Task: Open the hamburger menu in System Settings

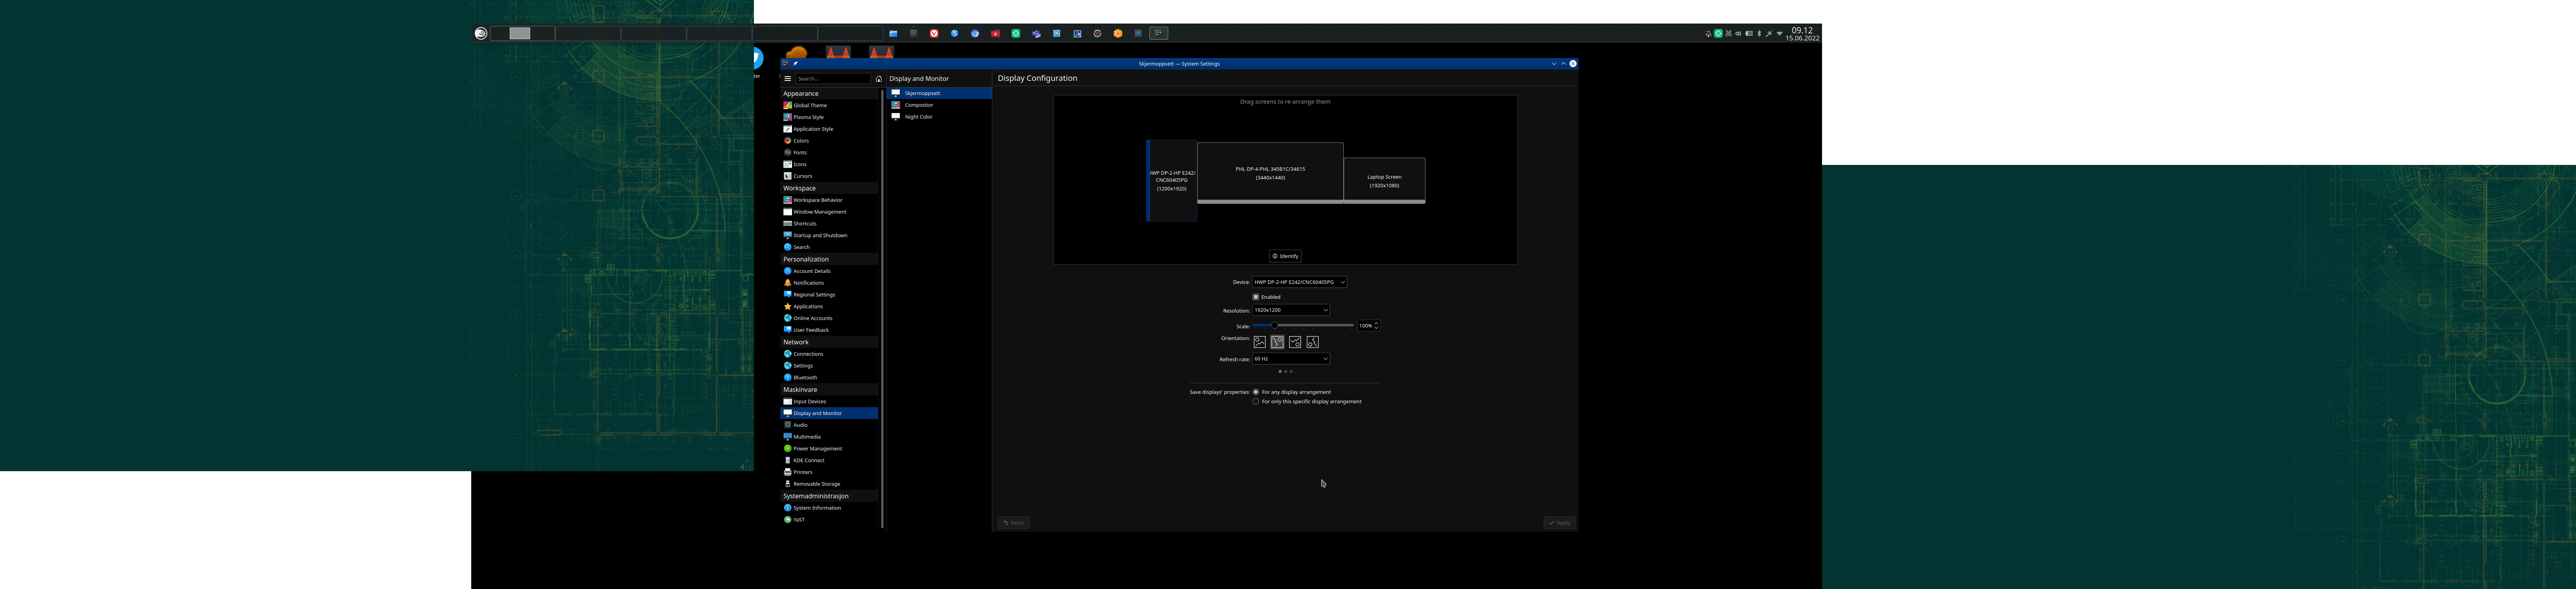Action: [788, 78]
